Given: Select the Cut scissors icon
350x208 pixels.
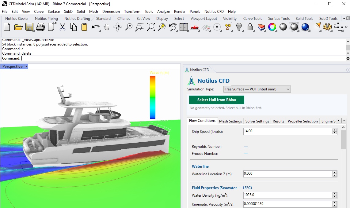Looking at the screenshot, I should point(63,27).
